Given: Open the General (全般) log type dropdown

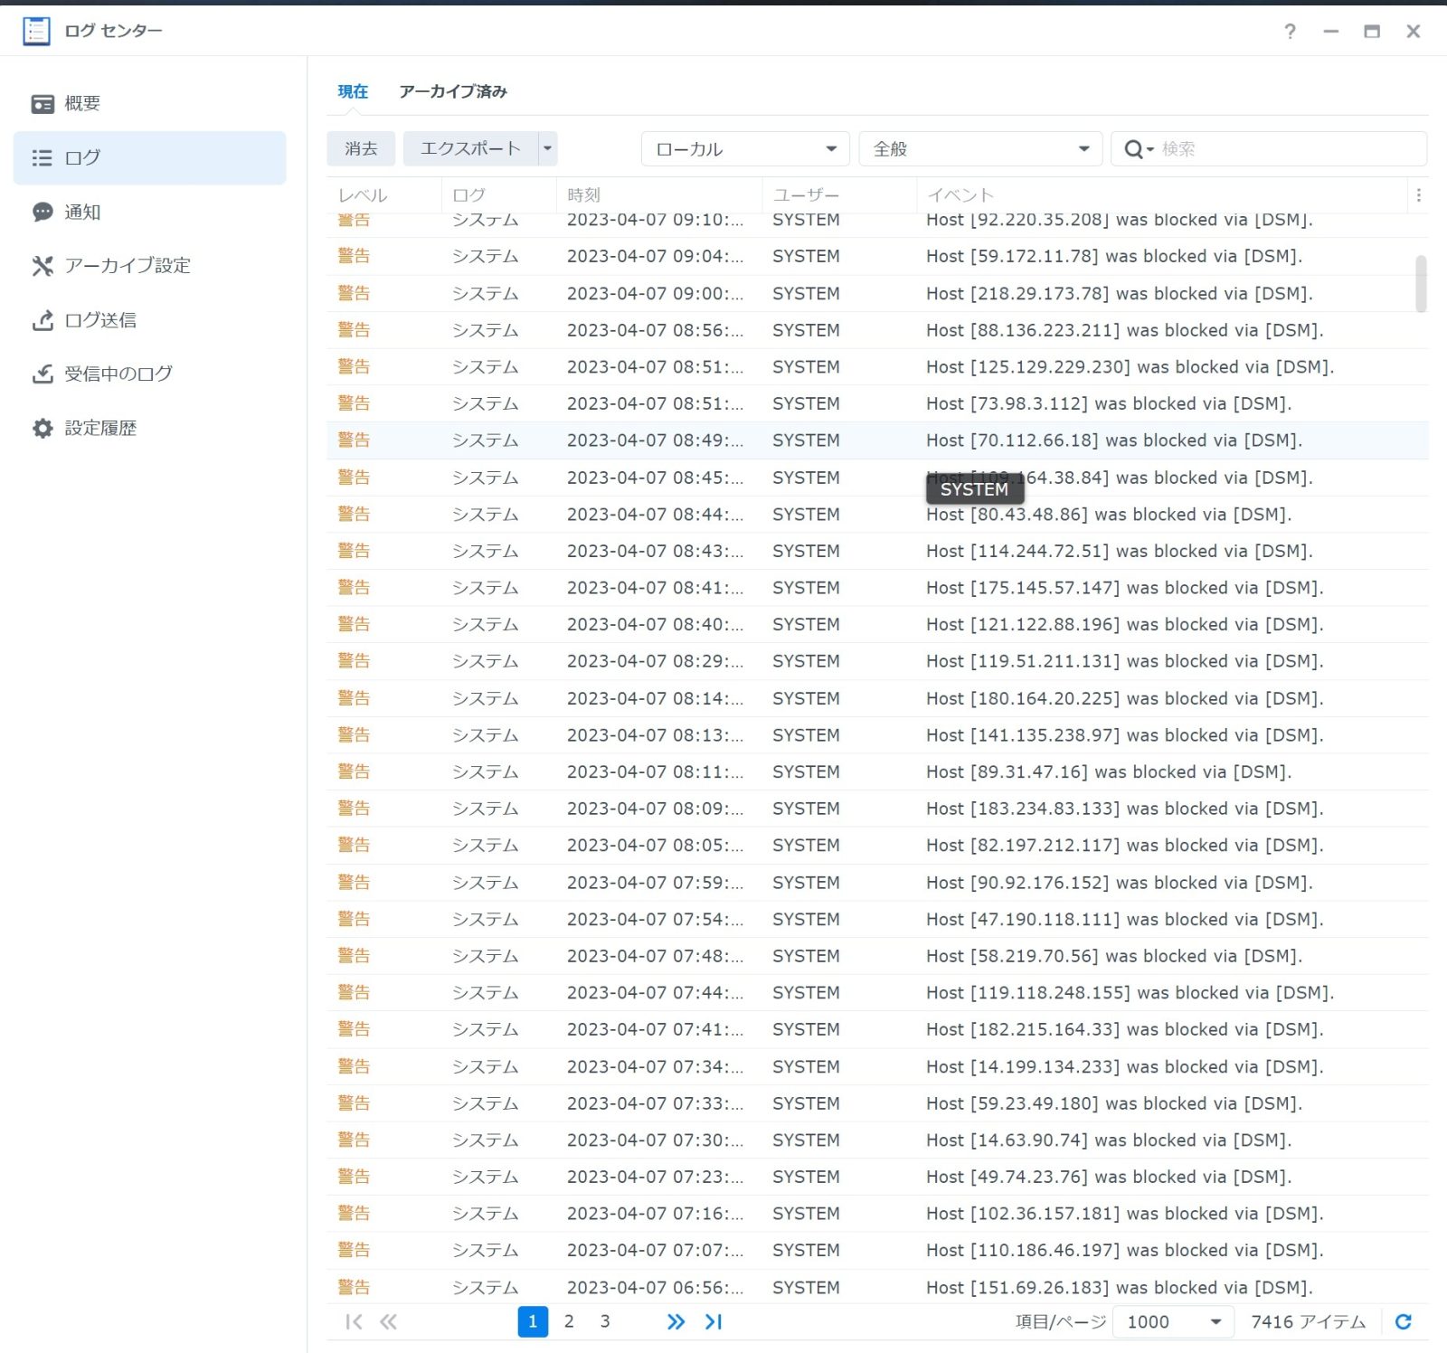Looking at the screenshot, I should tap(980, 148).
